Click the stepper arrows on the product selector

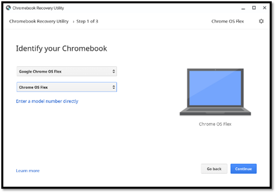113,87
